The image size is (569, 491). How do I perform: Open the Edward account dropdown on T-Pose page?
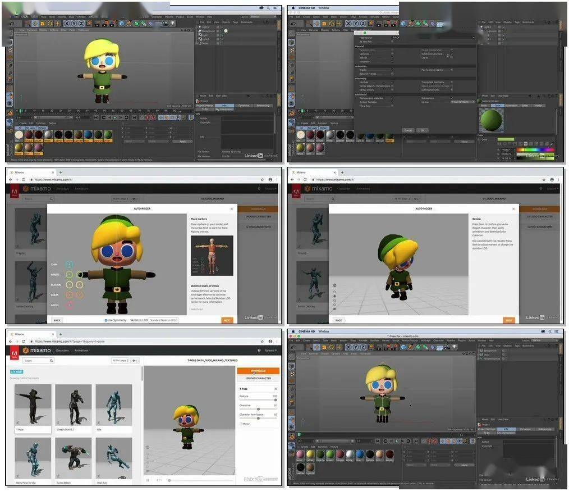click(270, 351)
